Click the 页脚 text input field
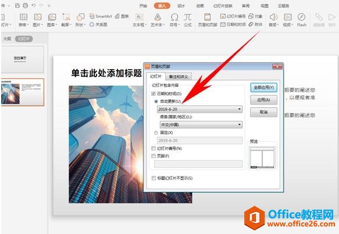The height and width of the screenshot is (234, 339). (198, 164)
